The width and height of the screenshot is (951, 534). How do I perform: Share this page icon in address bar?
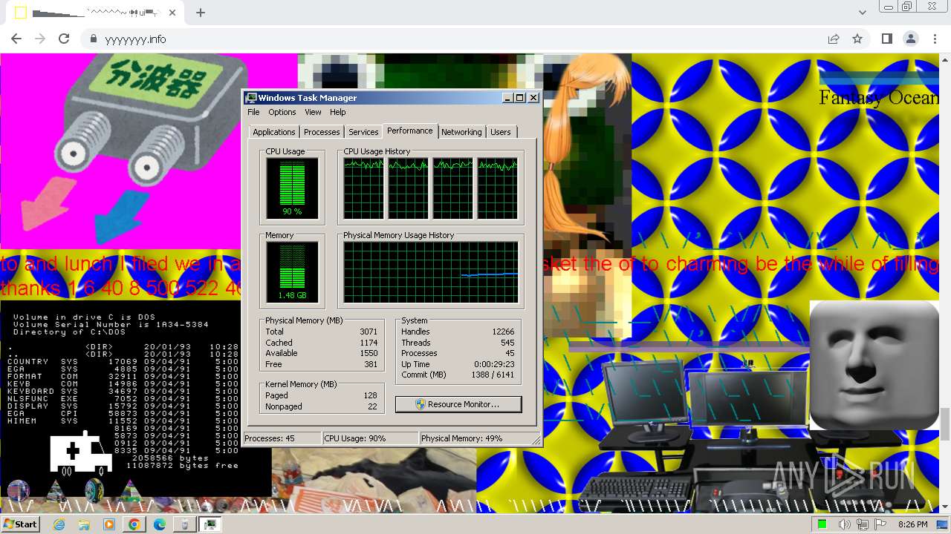(834, 39)
